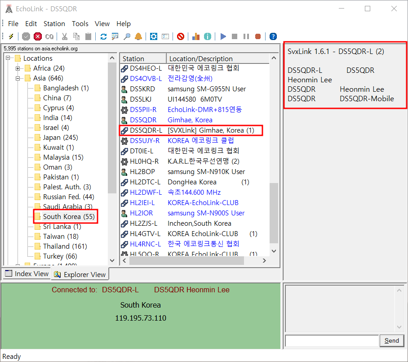Collapse the Locations root node
Viewport: 408px width, 362px height.
[8, 58]
